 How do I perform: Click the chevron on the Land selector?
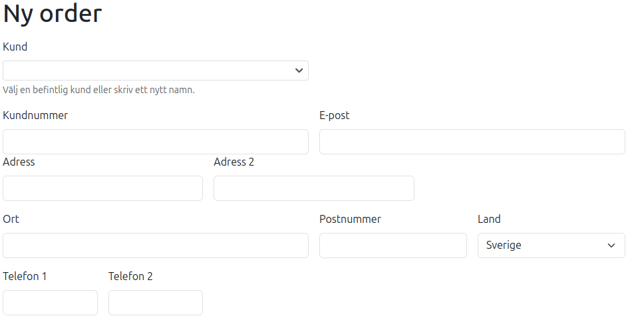pyautogui.click(x=611, y=245)
